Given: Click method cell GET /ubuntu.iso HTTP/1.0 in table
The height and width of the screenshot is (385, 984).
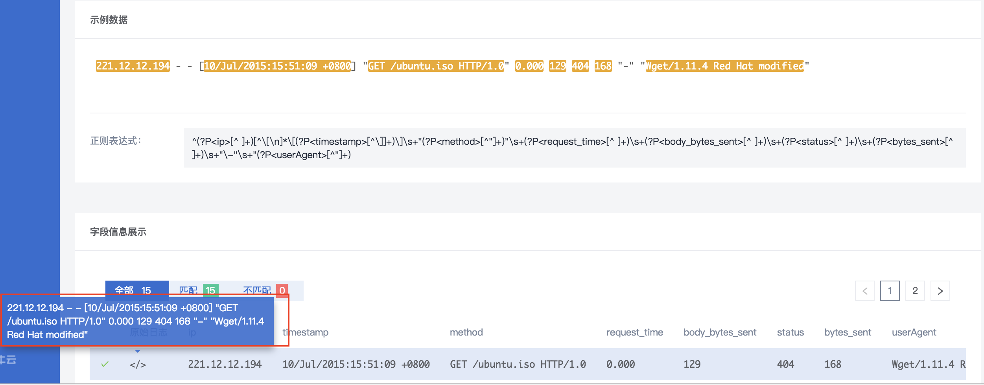Looking at the screenshot, I should (x=518, y=364).
